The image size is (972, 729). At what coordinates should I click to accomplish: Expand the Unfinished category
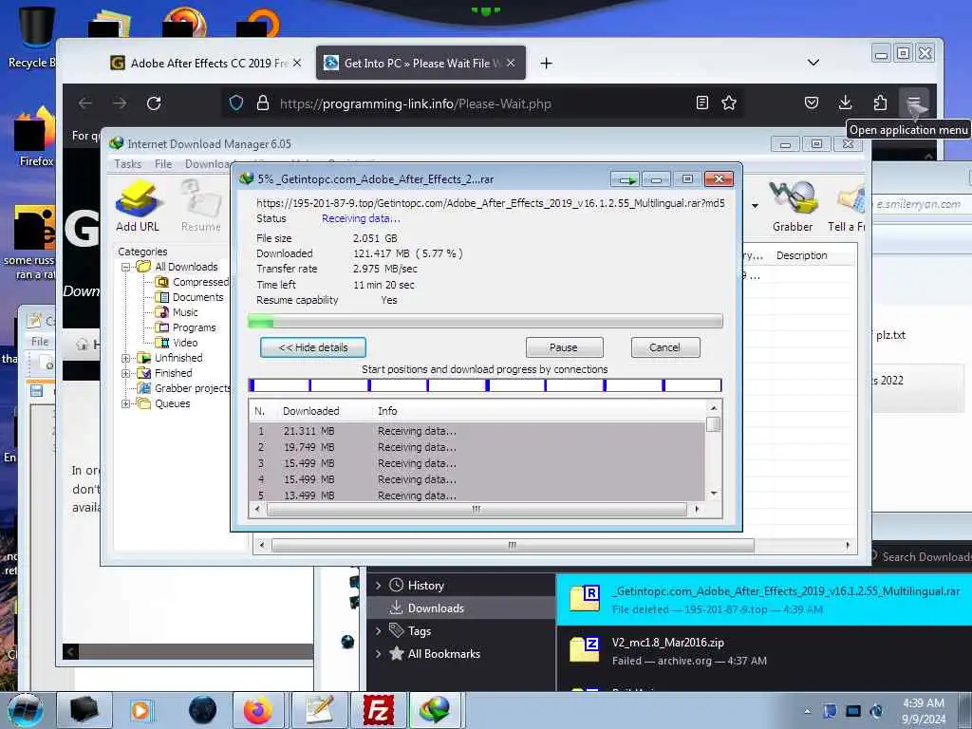(126, 358)
